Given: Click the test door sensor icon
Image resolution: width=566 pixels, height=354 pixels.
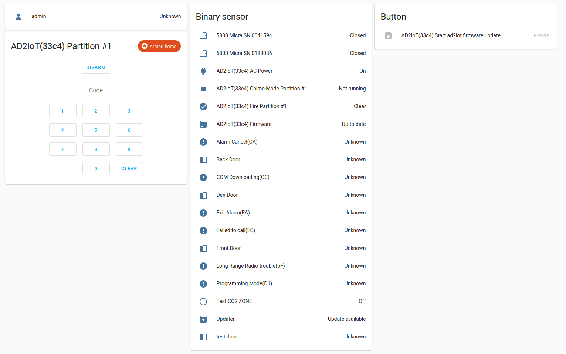Looking at the screenshot, I should tap(203, 337).
